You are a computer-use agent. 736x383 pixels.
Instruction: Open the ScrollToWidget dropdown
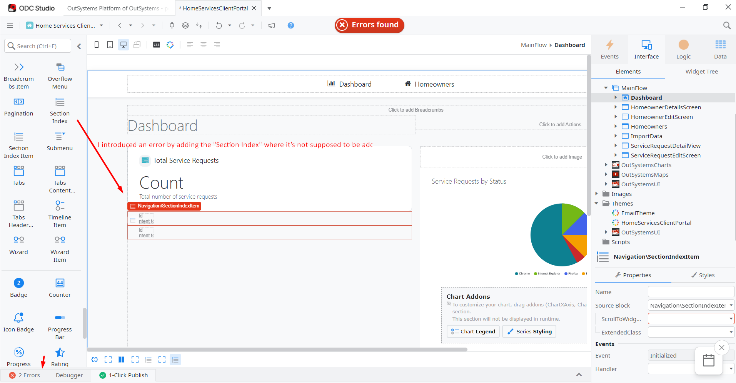[x=731, y=319]
